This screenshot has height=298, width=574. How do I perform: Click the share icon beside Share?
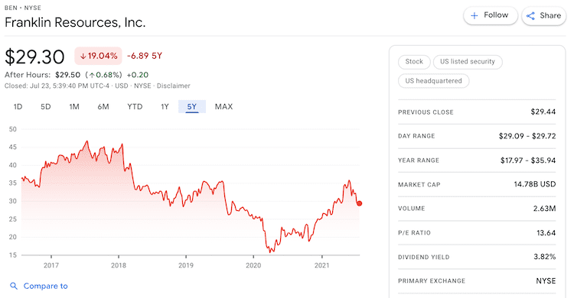tap(530, 16)
